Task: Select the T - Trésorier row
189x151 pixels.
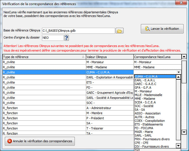Action: pyautogui.click(x=110, y=128)
